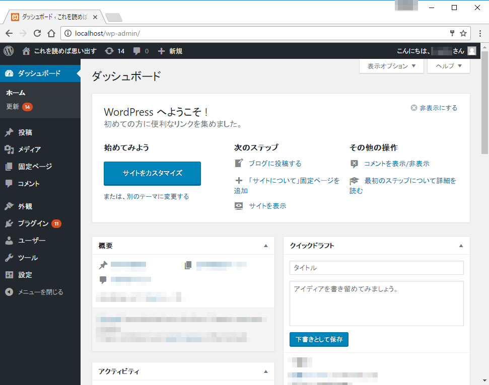
Task: Click the 固定ページ pages icon
Action: pyautogui.click(x=9, y=167)
